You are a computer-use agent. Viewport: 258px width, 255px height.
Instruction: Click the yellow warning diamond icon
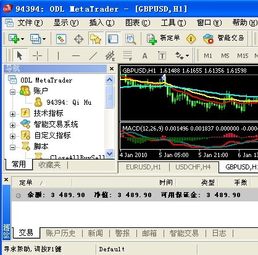click(191, 39)
